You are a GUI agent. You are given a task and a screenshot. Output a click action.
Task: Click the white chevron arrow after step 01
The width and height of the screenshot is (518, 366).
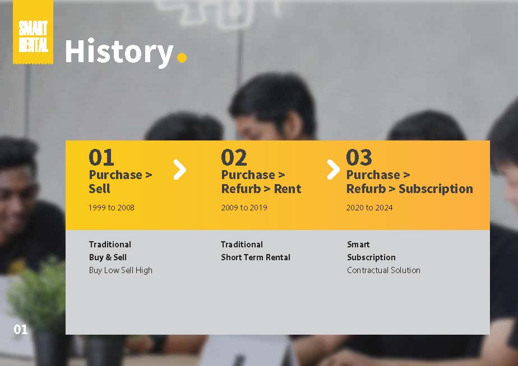click(179, 170)
